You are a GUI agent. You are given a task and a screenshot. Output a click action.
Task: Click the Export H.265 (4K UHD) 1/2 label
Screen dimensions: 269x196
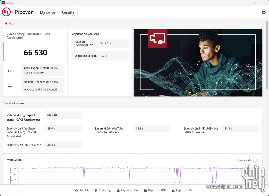pos(201,130)
